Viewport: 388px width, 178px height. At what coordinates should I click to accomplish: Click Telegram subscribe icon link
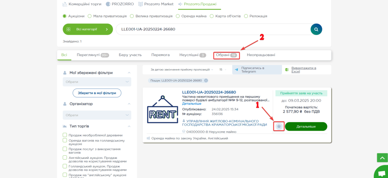(x=237, y=70)
